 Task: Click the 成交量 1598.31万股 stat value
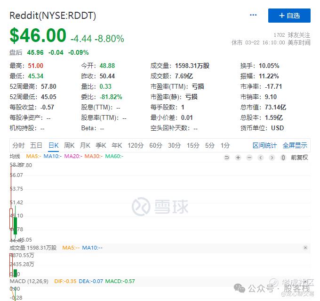pyautogui.click(x=192, y=66)
